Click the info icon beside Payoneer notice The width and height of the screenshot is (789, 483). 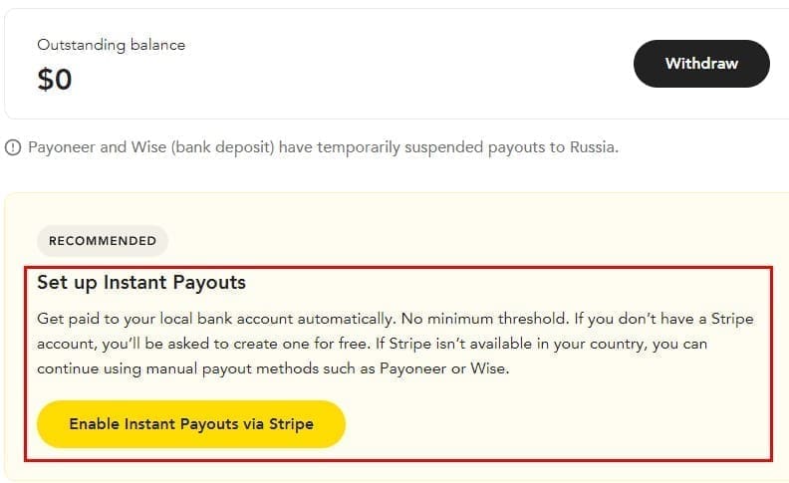(x=13, y=147)
